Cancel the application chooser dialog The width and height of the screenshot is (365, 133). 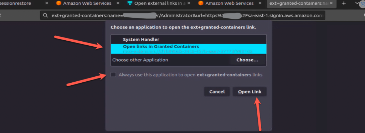tap(217, 92)
